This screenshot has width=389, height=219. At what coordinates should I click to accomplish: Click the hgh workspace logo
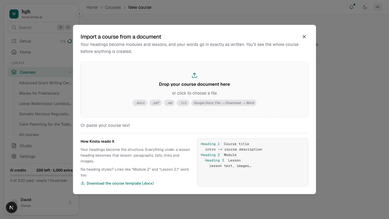point(14,14)
